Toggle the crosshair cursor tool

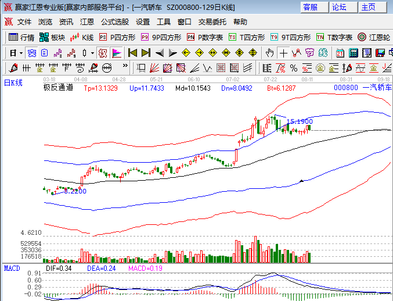tap(283, 53)
